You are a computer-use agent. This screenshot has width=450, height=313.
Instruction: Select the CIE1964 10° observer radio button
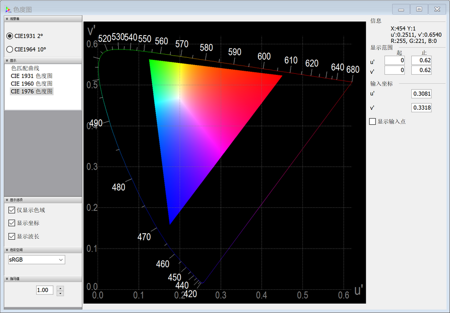(10, 50)
